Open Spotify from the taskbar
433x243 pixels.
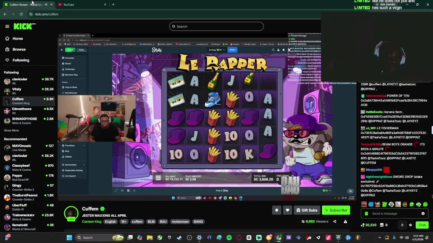[229, 238]
